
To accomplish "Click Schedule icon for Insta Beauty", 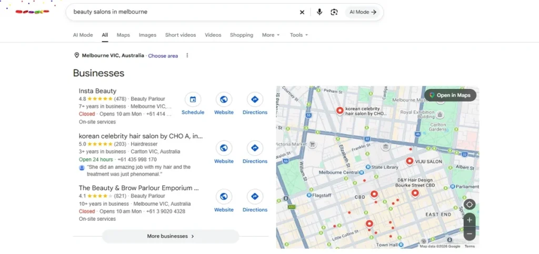I will pos(193,99).
